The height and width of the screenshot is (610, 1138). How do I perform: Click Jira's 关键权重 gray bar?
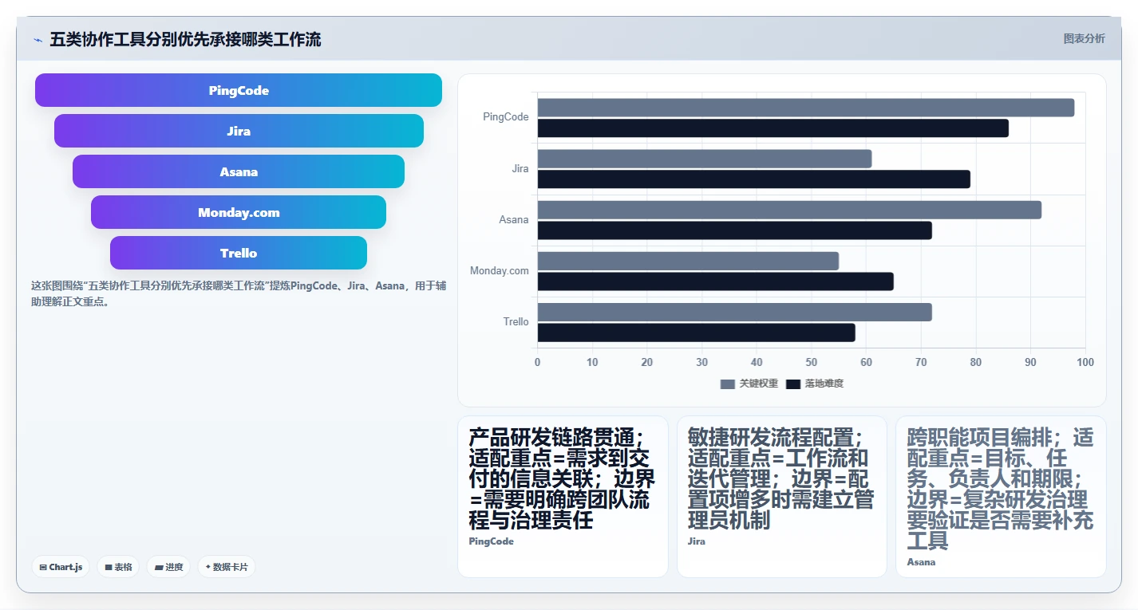(705, 159)
